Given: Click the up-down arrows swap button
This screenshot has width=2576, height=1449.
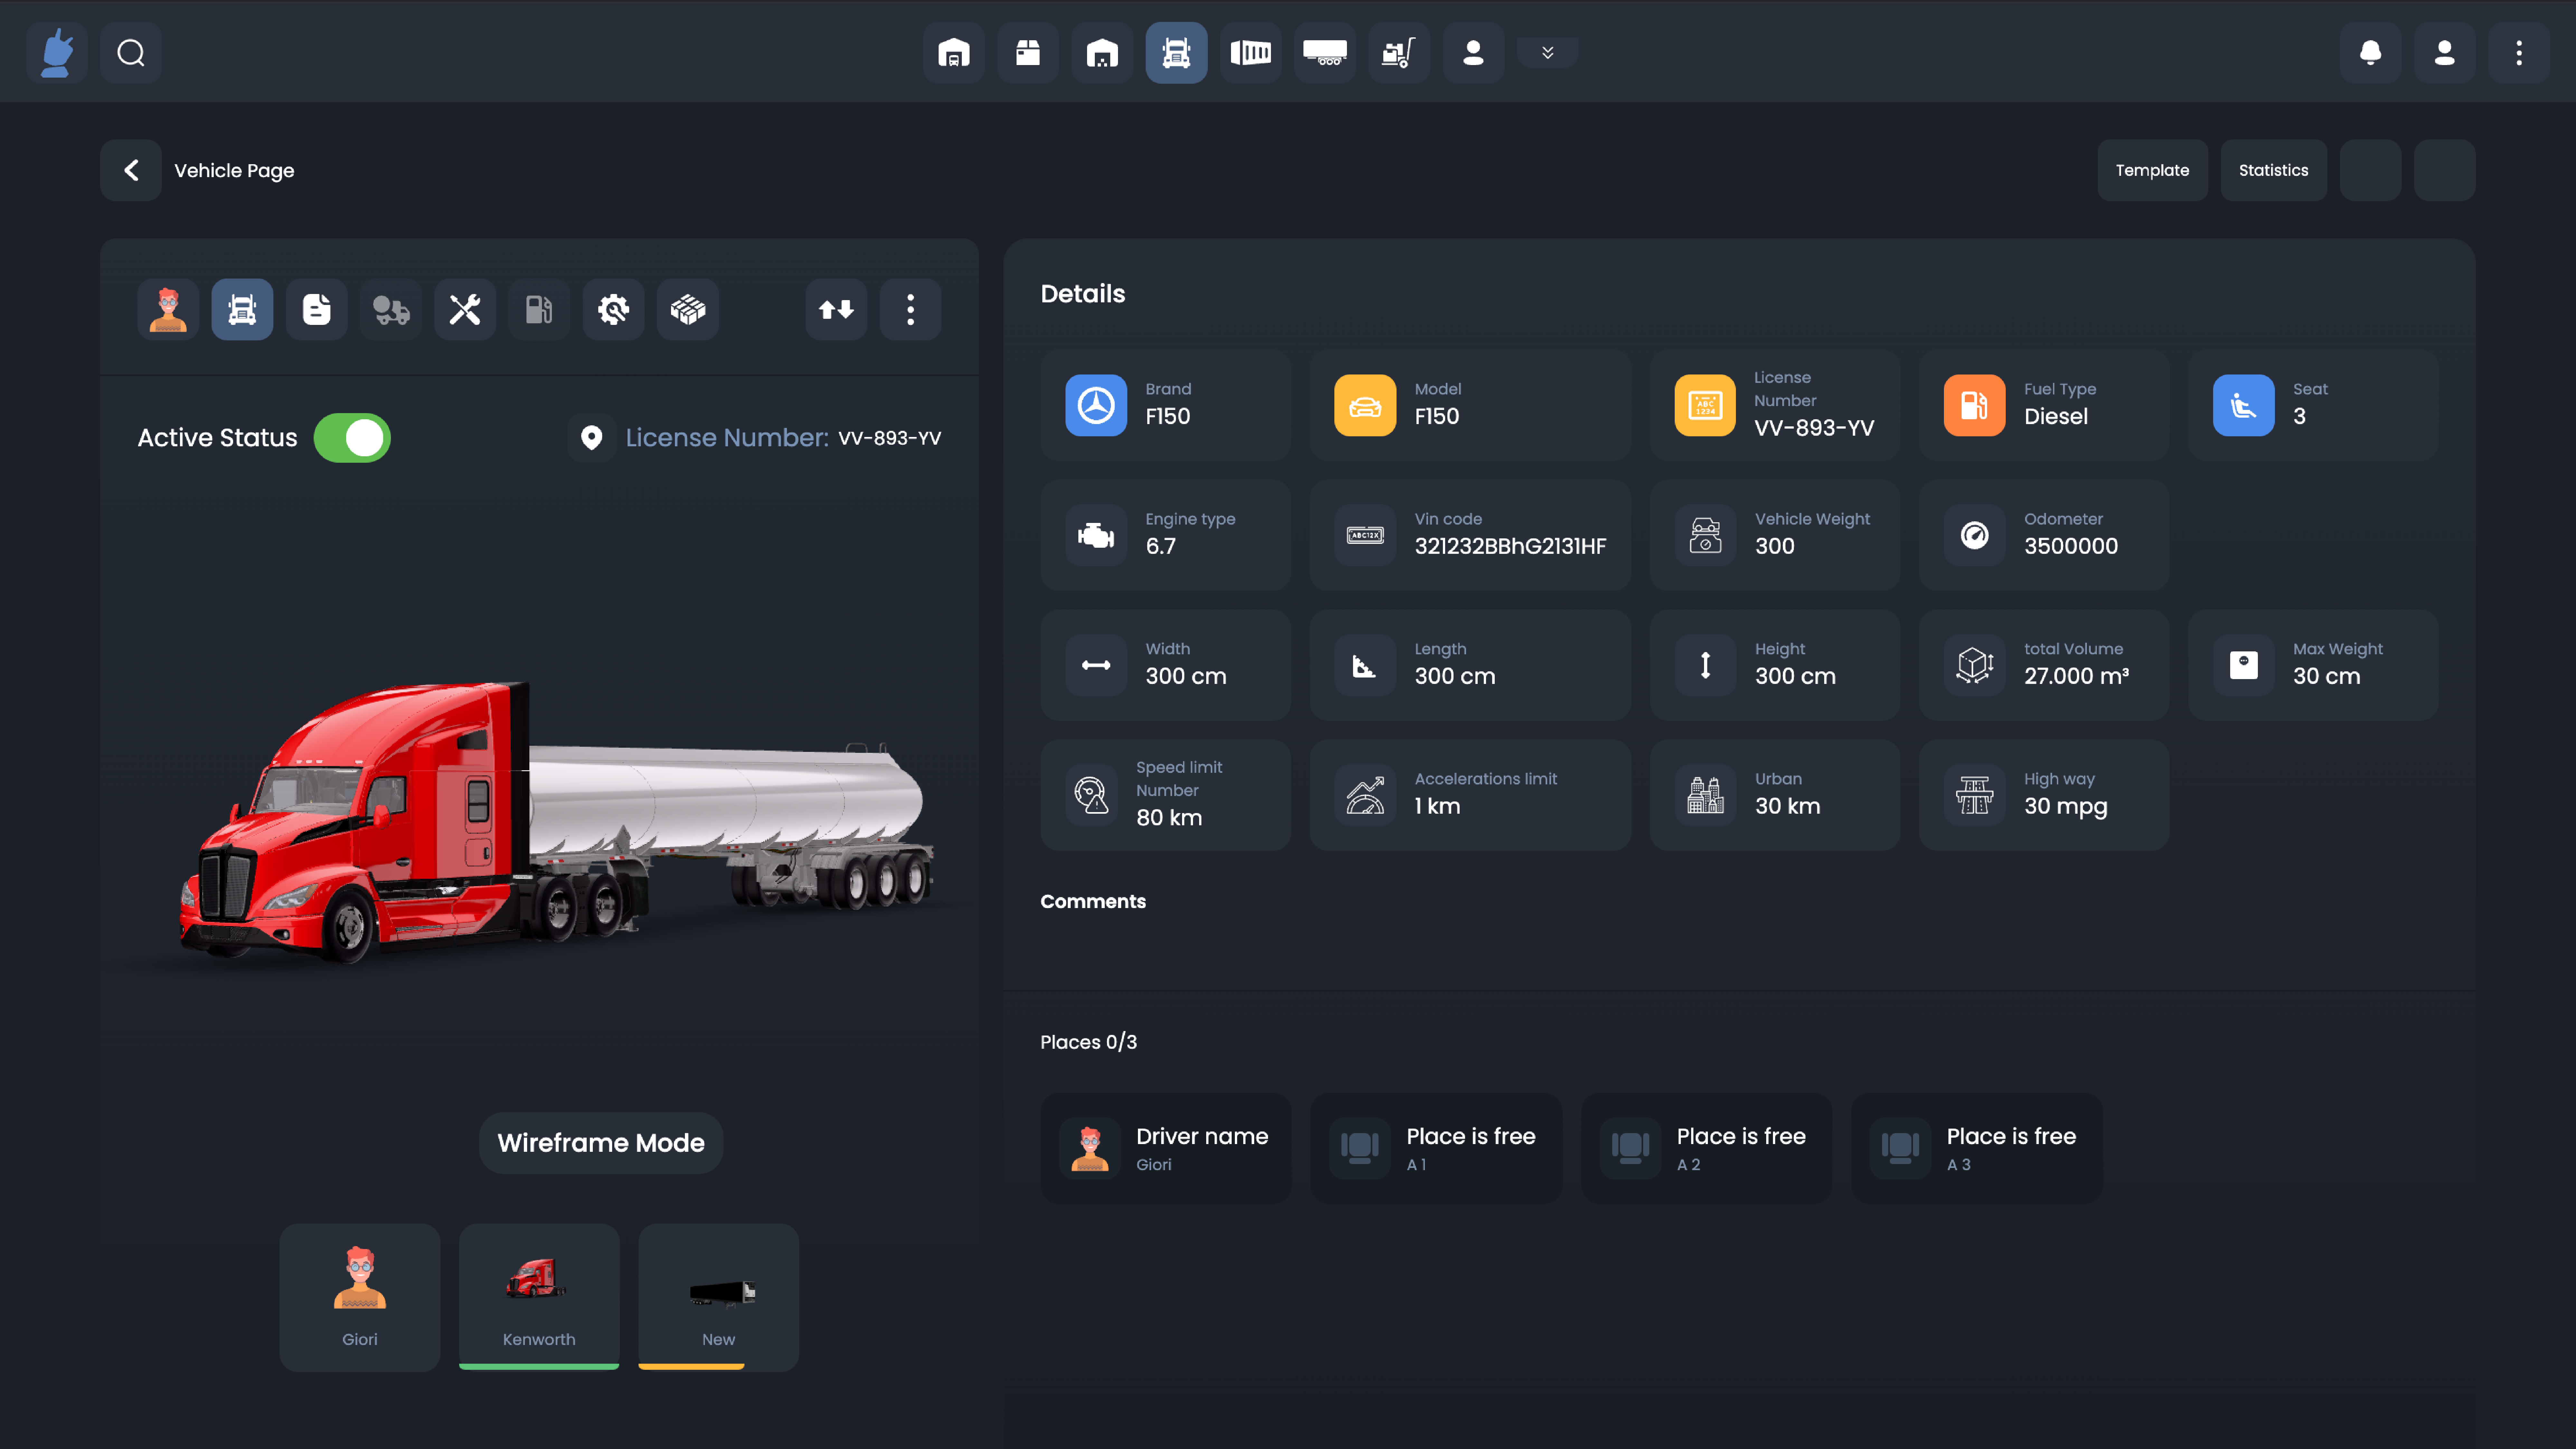Looking at the screenshot, I should (836, 310).
